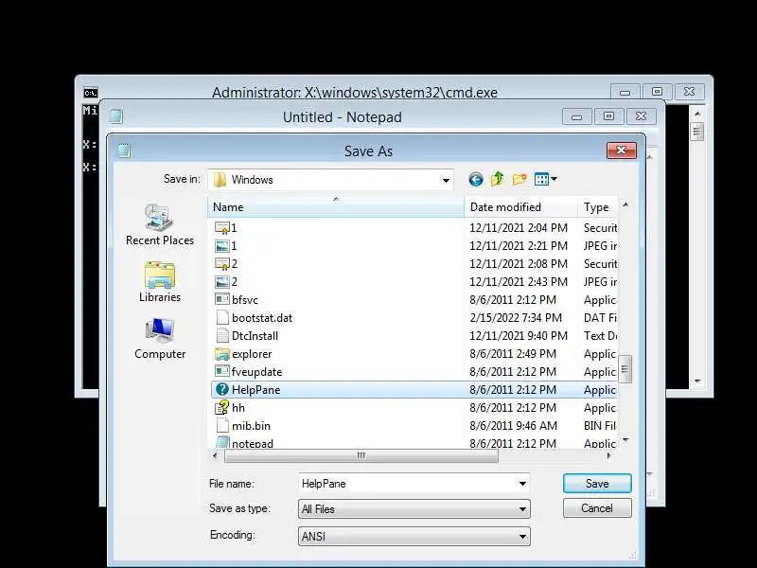Image resolution: width=757 pixels, height=568 pixels.
Task: Sort files by Name column header
Action: [x=336, y=207]
